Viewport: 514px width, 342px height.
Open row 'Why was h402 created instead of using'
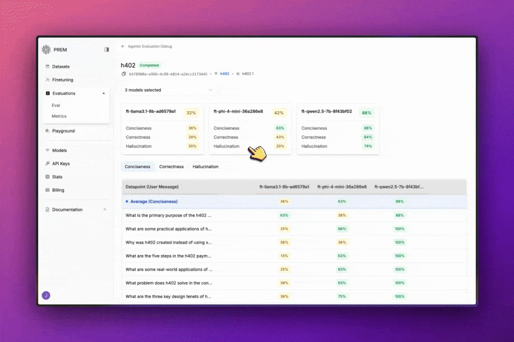294,242
